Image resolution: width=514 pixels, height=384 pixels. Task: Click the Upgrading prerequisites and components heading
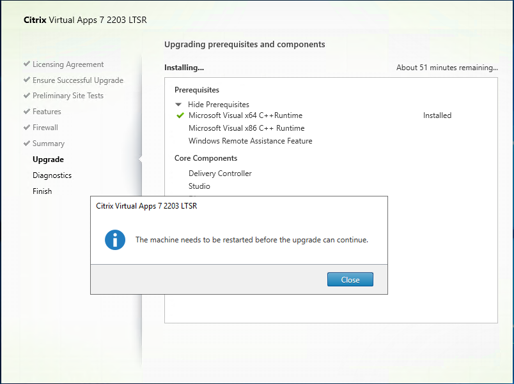(x=245, y=45)
